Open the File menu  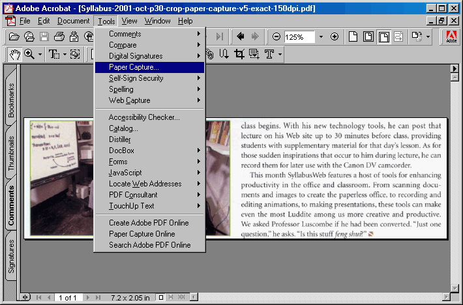25,22
